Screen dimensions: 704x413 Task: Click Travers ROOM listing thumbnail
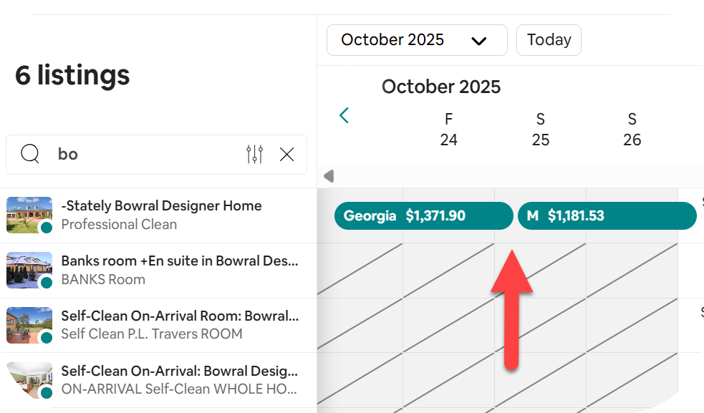[x=29, y=325]
